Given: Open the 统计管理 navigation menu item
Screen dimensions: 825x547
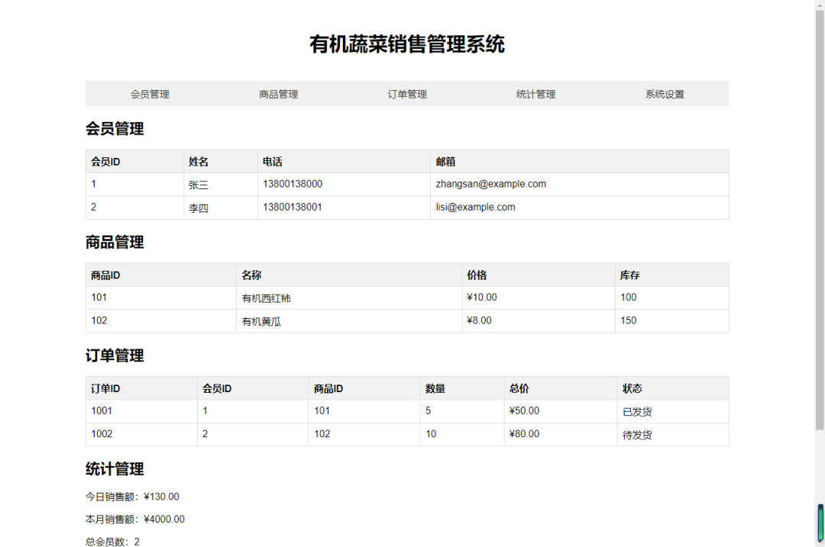Looking at the screenshot, I should (535, 93).
